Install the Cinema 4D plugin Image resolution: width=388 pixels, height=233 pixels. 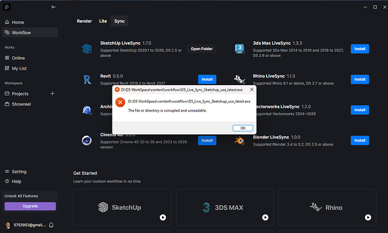coord(207,141)
